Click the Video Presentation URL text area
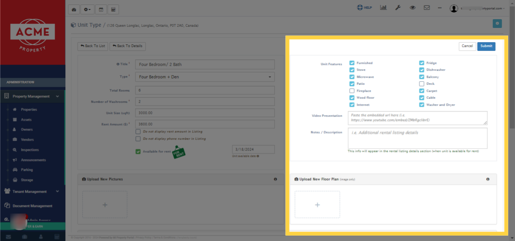The width and height of the screenshot is (515, 241). tap(418, 118)
